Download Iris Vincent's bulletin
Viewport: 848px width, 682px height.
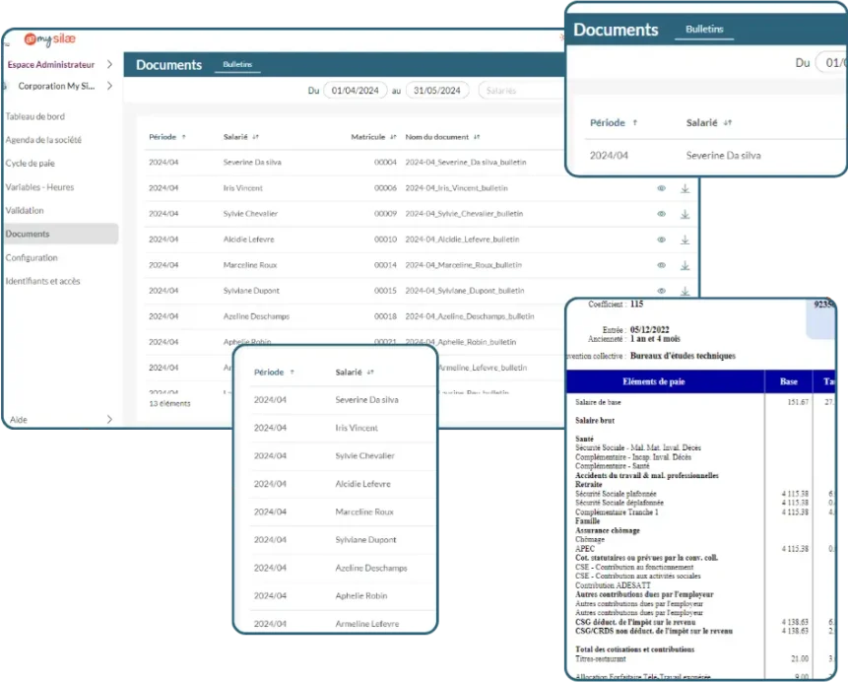click(685, 188)
